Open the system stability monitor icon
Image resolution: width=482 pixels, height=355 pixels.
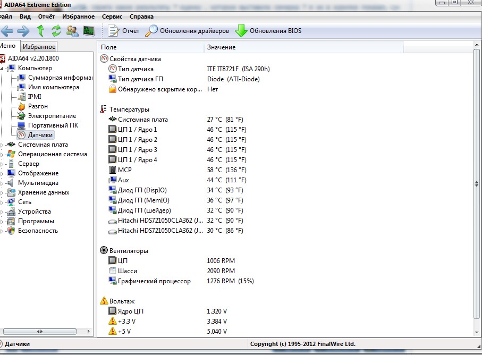89,31
